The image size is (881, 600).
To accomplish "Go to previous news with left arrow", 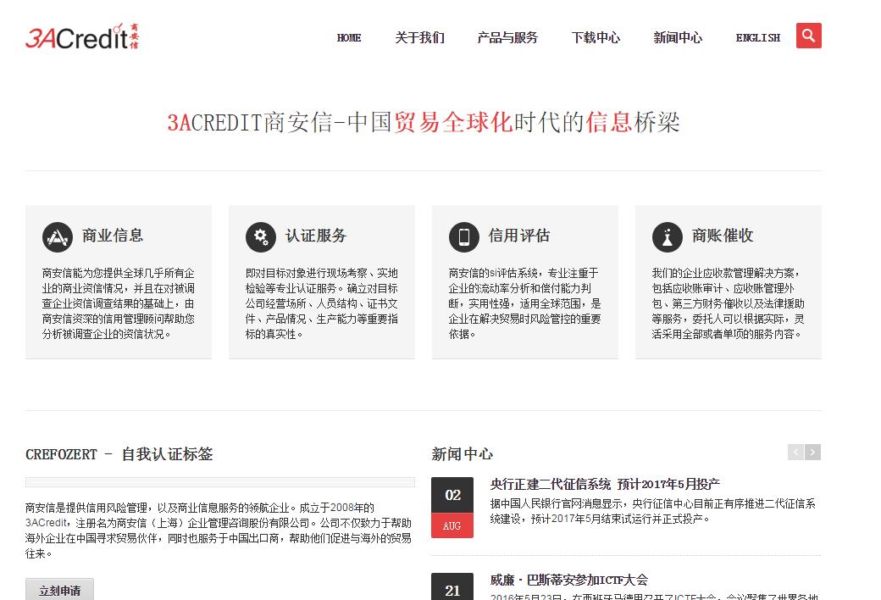I will (795, 452).
